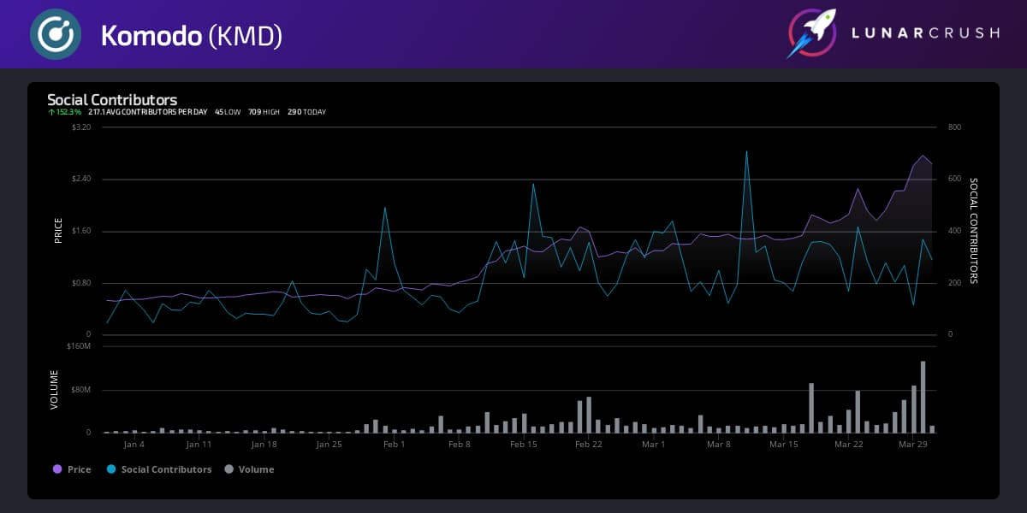Image resolution: width=1027 pixels, height=513 pixels.
Task: Click the Komodo (KMD) title
Action: 192,35
